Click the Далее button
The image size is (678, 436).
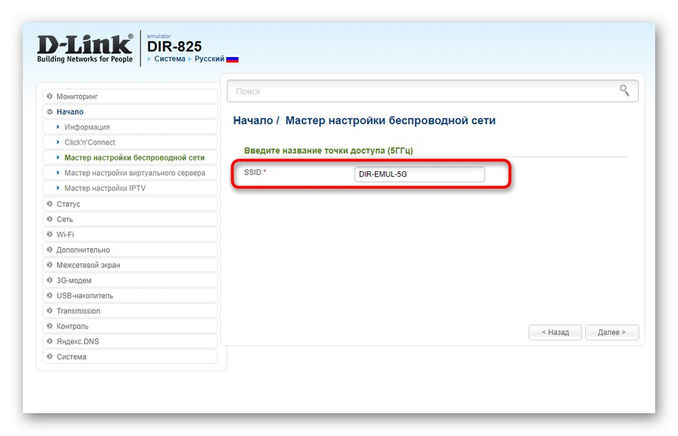pos(612,333)
